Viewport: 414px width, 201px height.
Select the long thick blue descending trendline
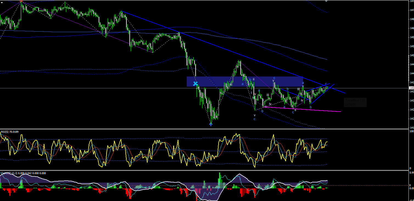coord(233,52)
